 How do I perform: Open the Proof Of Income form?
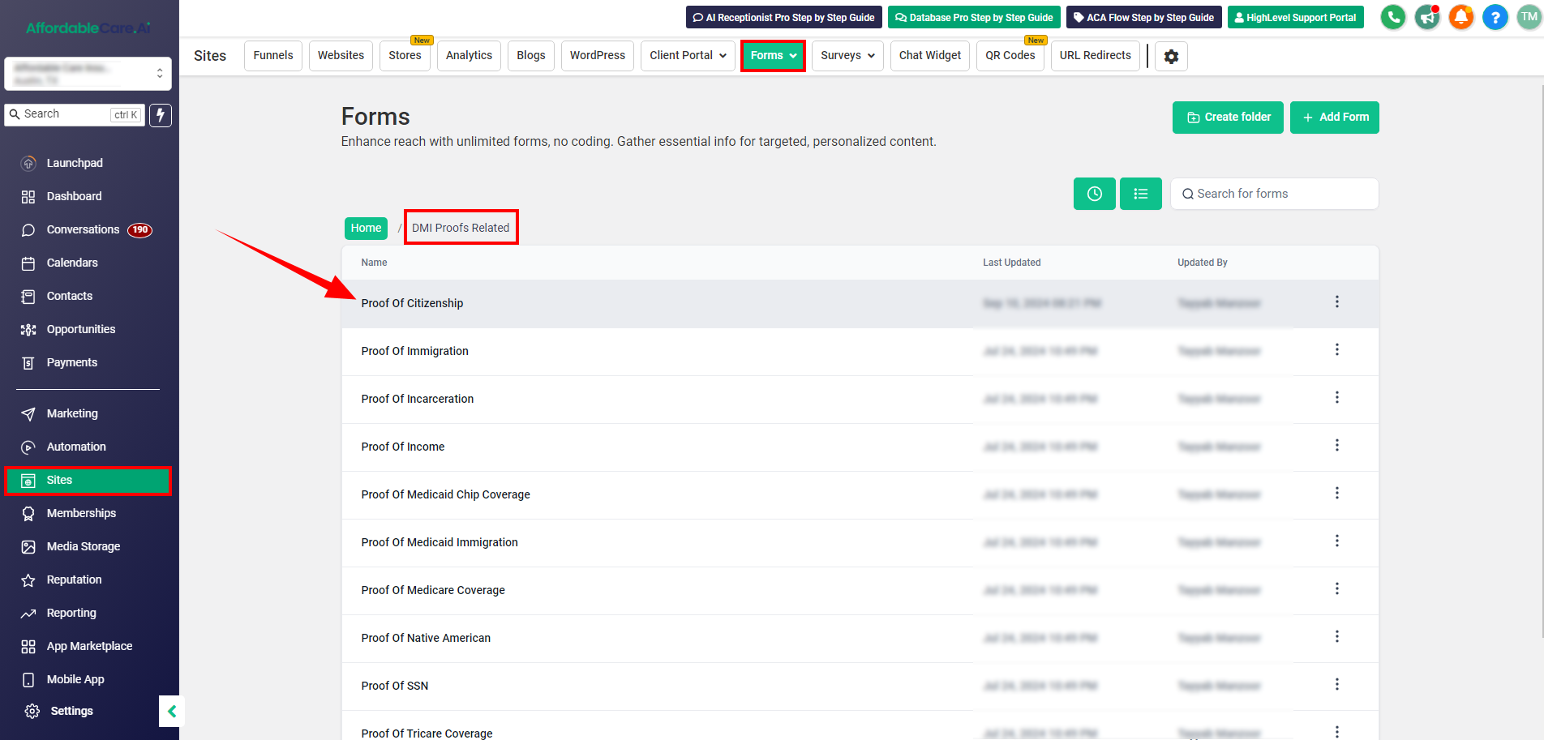(x=403, y=447)
